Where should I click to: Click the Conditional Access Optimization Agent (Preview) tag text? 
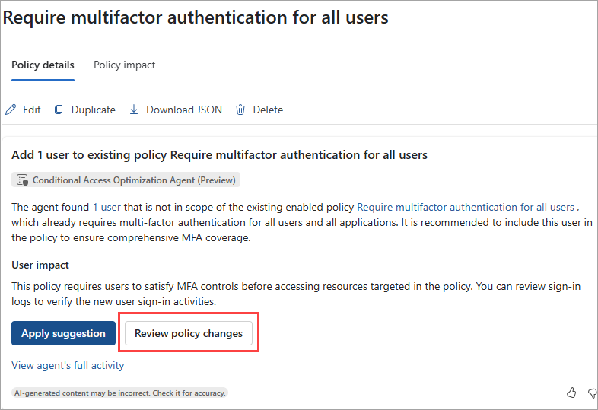(134, 180)
